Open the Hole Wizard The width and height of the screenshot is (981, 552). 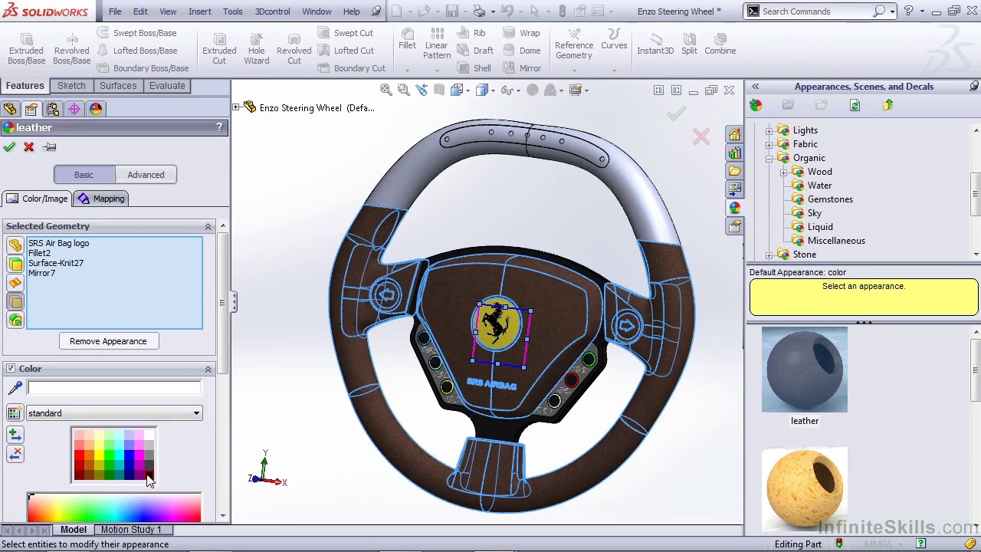257,48
